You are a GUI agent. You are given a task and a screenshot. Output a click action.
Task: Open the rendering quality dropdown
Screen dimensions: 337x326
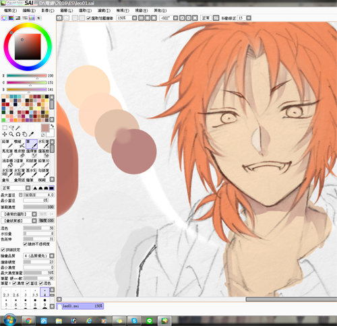pyautogui.click(x=52, y=256)
